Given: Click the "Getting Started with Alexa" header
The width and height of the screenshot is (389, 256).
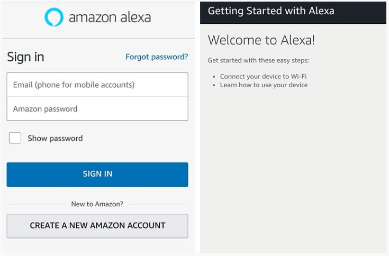Looking at the screenshot, I should pos(271,11).
